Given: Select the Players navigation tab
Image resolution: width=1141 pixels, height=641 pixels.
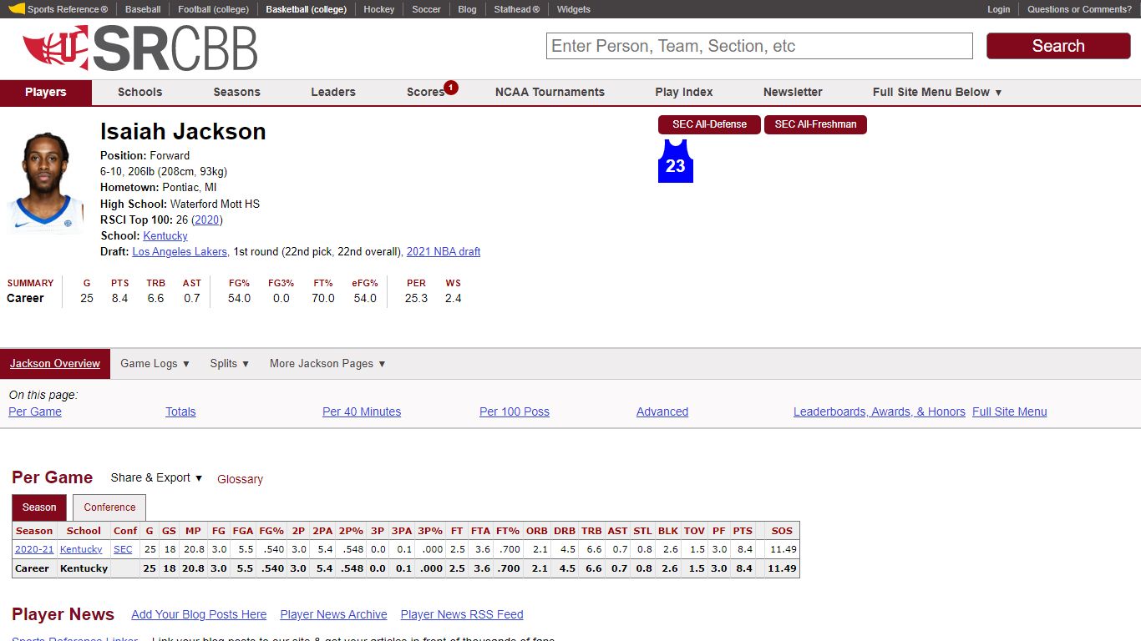Looking at the screenshot, I should pos(46,92).
